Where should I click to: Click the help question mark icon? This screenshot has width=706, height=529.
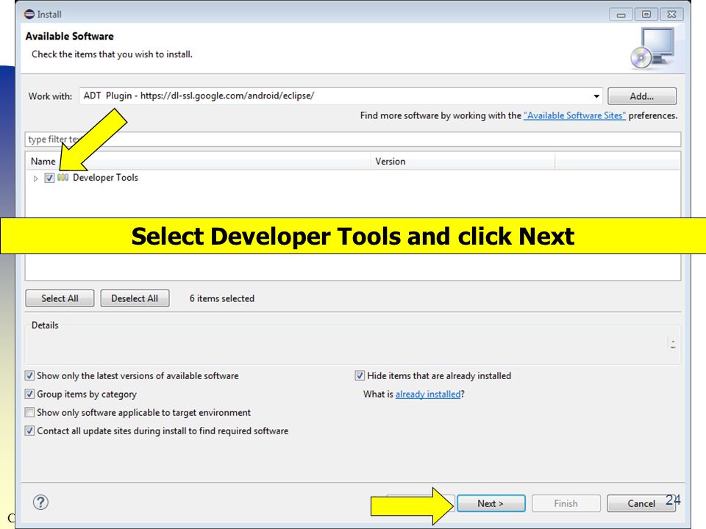pyautogui.click(x=40, y=502)
